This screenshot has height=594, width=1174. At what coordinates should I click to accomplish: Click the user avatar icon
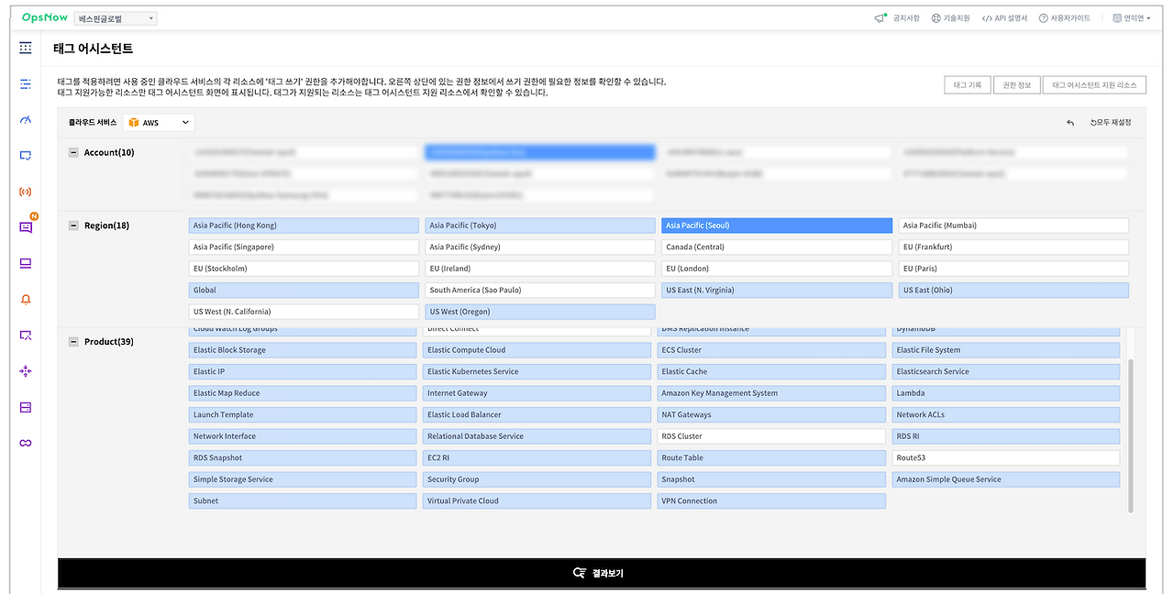(1117, 18)
